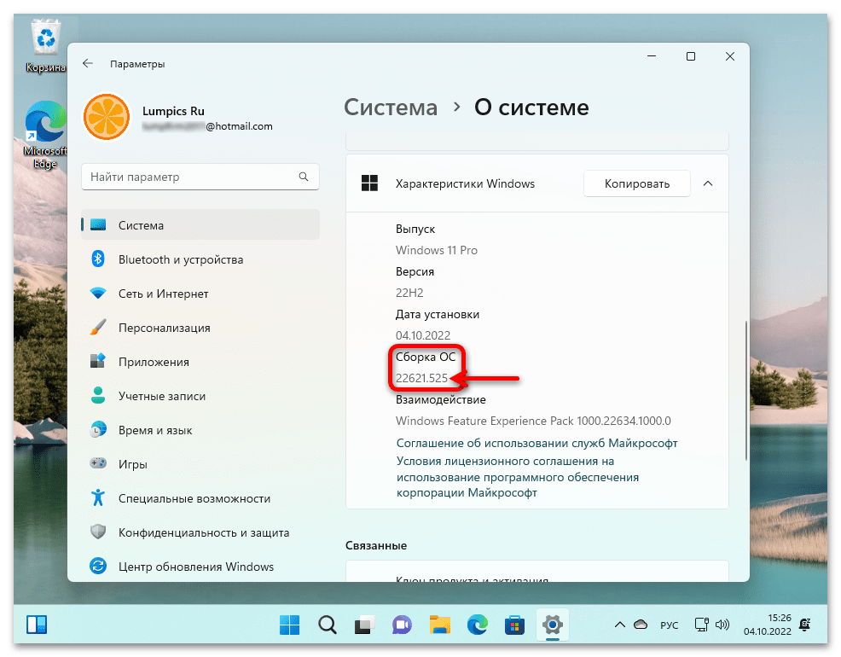Click Microsoft Edge desktop shortcut
Viewport: 841px width, 657px height.
[45, 135]
